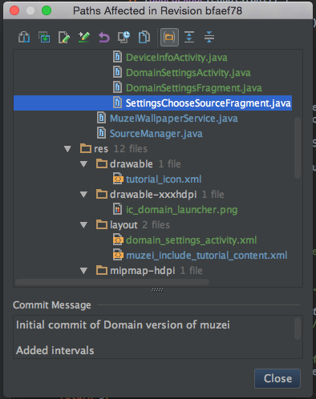Viewport: 316px width, 399px height.
Task: Select ic_domain_launcher.png file
Action: click(182, 210)
